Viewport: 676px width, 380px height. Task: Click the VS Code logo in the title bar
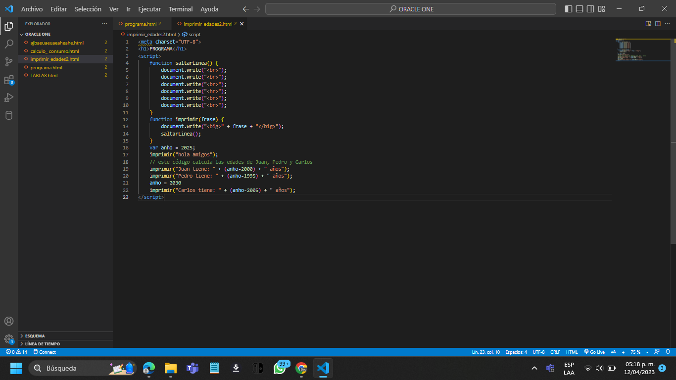pyautogui.click(x=9, y=9)
